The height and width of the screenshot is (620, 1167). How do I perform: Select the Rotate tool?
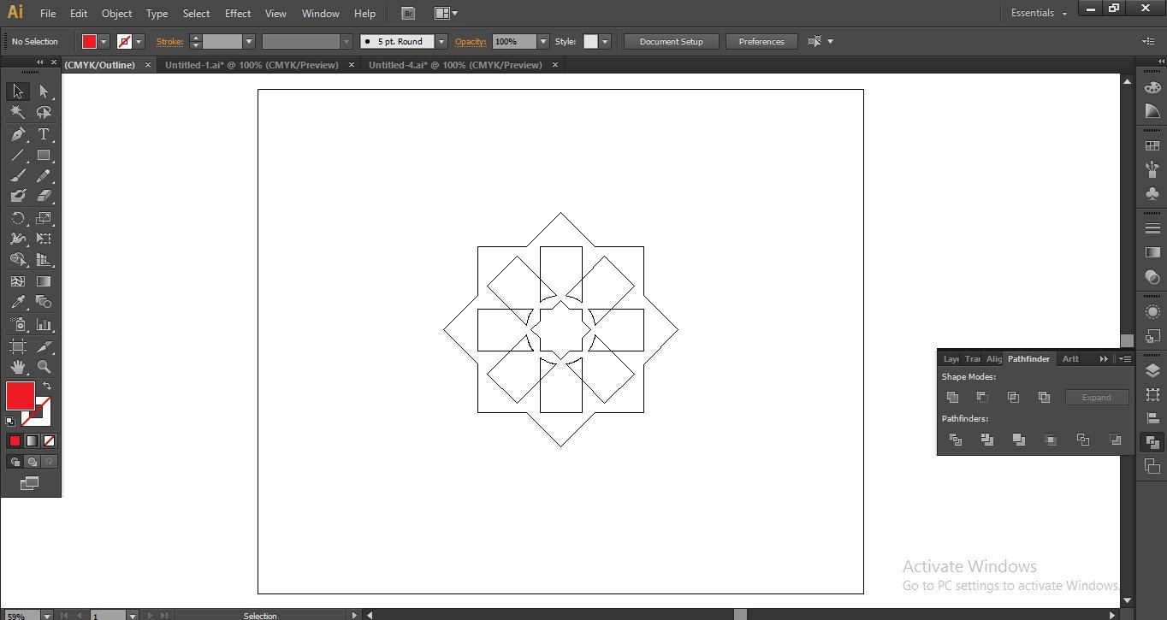18,219
